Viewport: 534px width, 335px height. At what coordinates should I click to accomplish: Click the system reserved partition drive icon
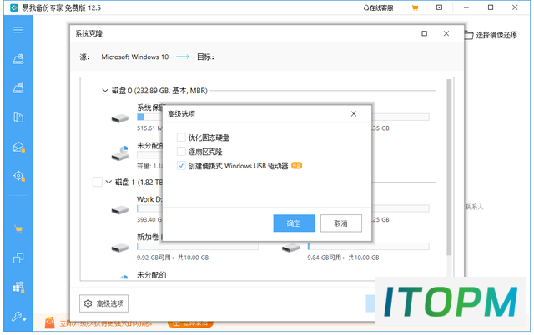(120, 118)
